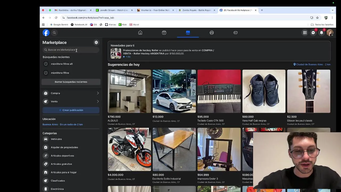Open the $4.000.000 motorcycle listing
Viewport: 341px width, 192px height.
(129, 149)
